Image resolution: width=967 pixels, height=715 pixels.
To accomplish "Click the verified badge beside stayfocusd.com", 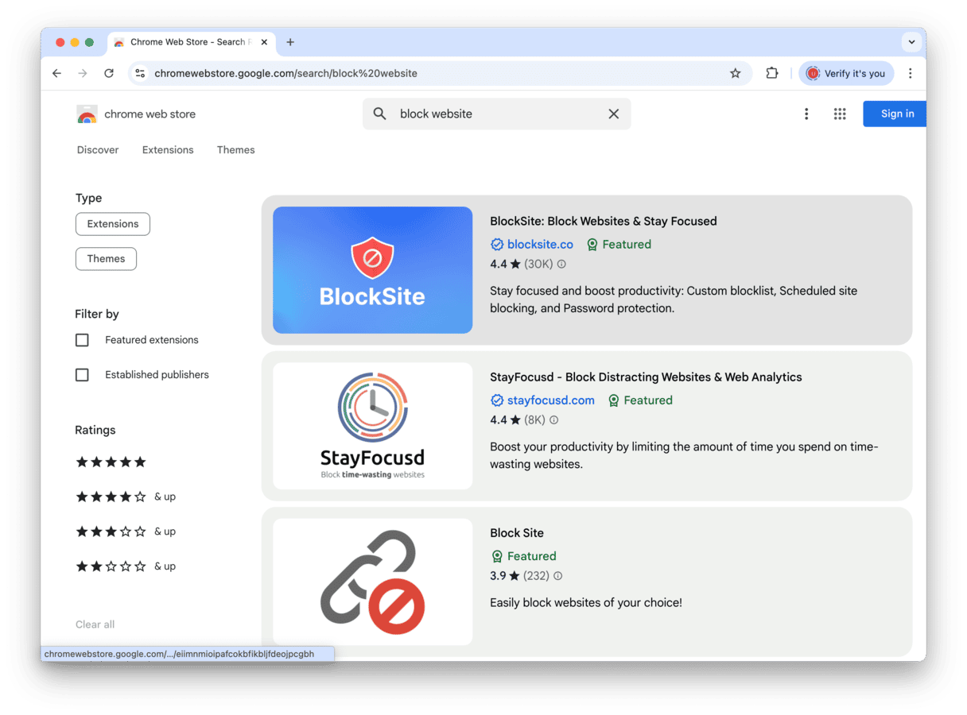I will coord(497,400).
